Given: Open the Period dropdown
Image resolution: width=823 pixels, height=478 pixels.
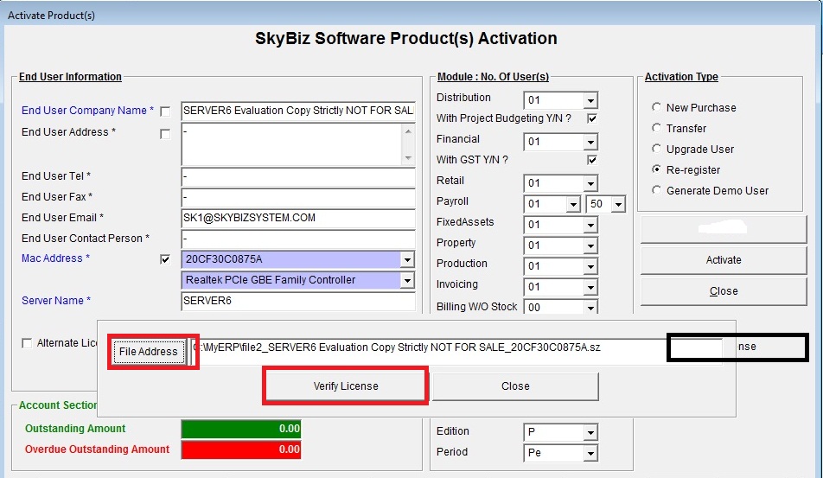Looking at the screenshot, I should tap(590, 453).
